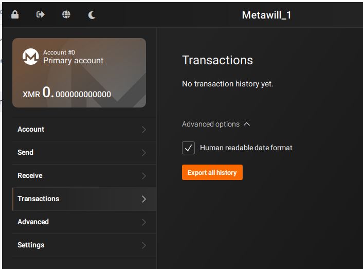
Task: Open the Send page
Action: (26, 153)
